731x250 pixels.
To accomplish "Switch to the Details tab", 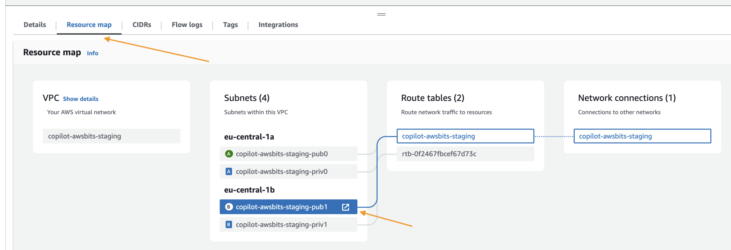I will 35,25.
